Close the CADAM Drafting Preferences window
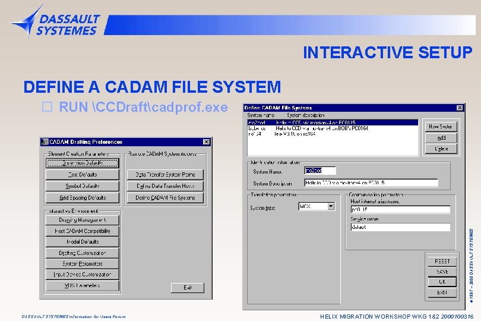 (x=207, y=142)
